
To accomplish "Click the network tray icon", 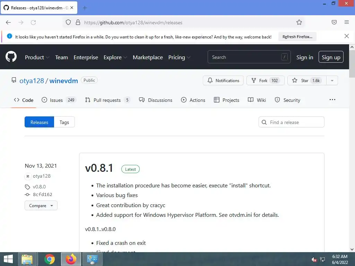I will pyautogui.click(x=322, y=259).
